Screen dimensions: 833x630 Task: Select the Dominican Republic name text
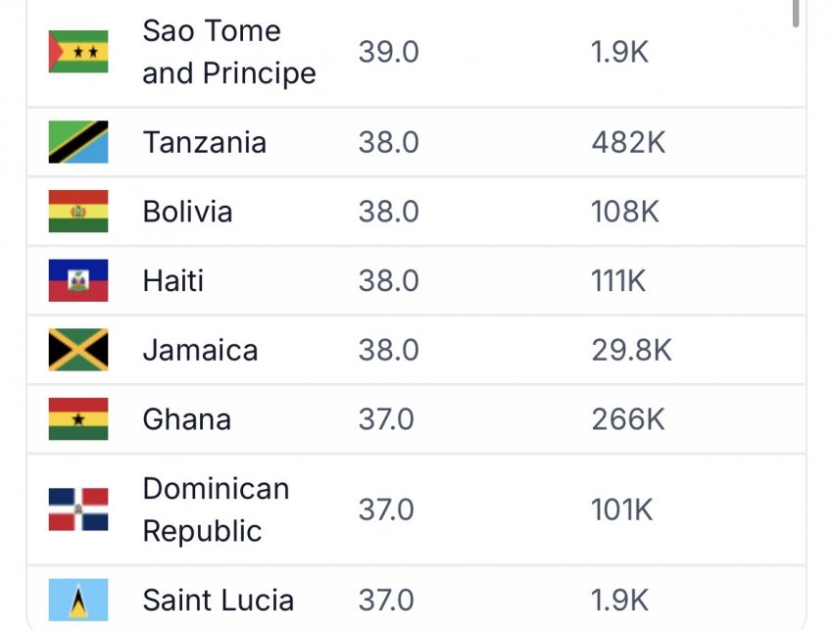pyautogui.click(x=217, y=509)
